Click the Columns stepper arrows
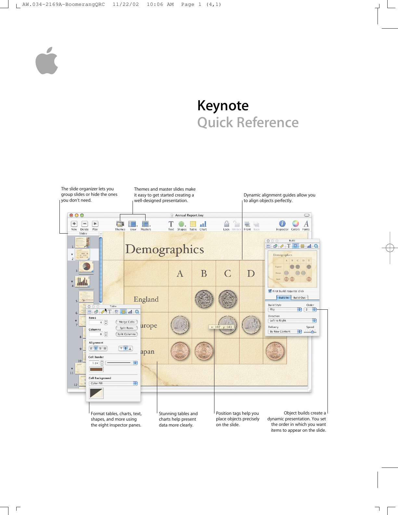398x515 pixels. coord(106,334)
